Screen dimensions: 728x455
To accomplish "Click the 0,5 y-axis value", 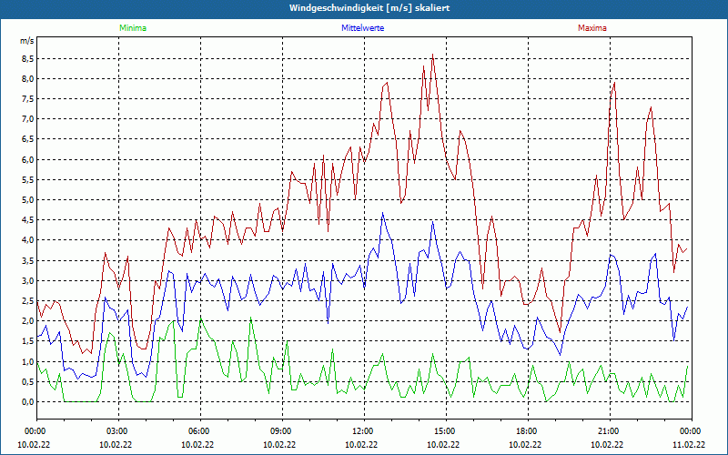I will pyautogui.click(x=28, y=382).
